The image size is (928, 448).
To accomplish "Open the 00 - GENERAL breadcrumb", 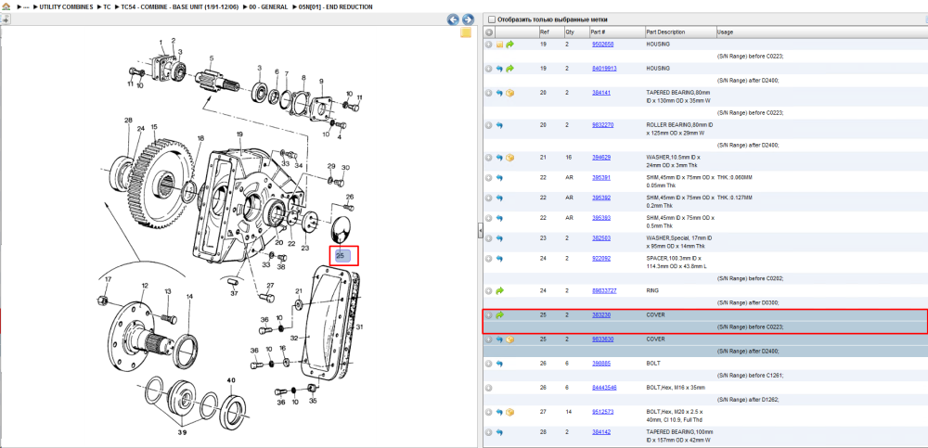I will tap(268, 7).
